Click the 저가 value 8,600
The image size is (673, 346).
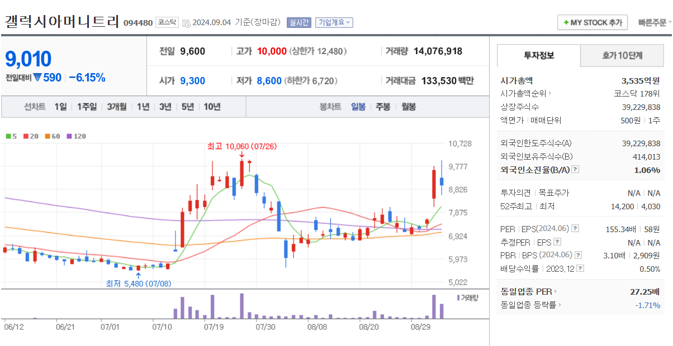tap(269, 81)
